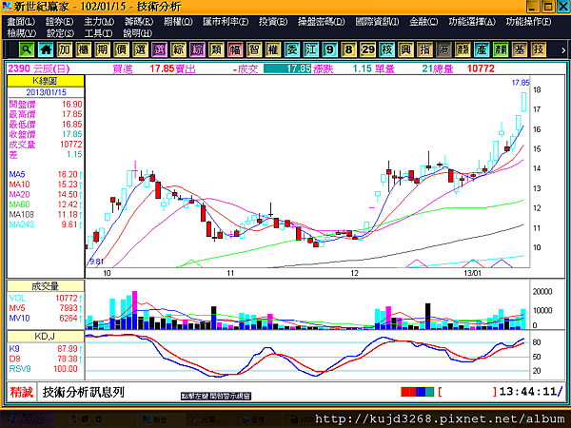The width and height of the screenshot is (571, 428).
Task: Open the 匯市利率(F) menu
Action: pyautogui.click(x=226, y=22)
